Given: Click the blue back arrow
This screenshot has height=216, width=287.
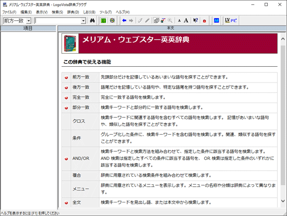Looking at the screenshot, I should click(x=124, y=20).
